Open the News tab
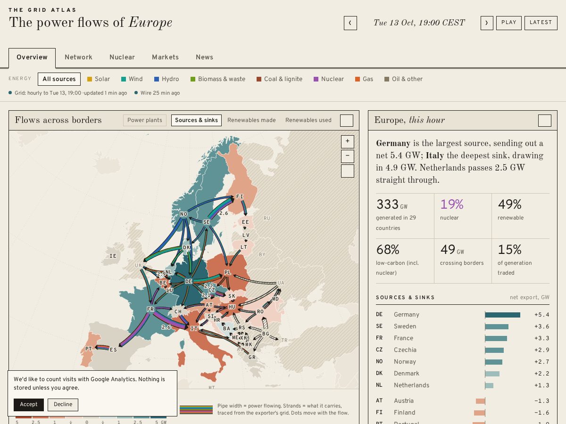The image size is (566, 424). coord(205,57)
